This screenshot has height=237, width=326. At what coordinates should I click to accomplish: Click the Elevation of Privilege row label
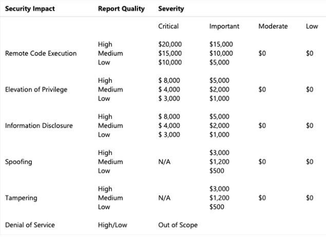[36, 90]
